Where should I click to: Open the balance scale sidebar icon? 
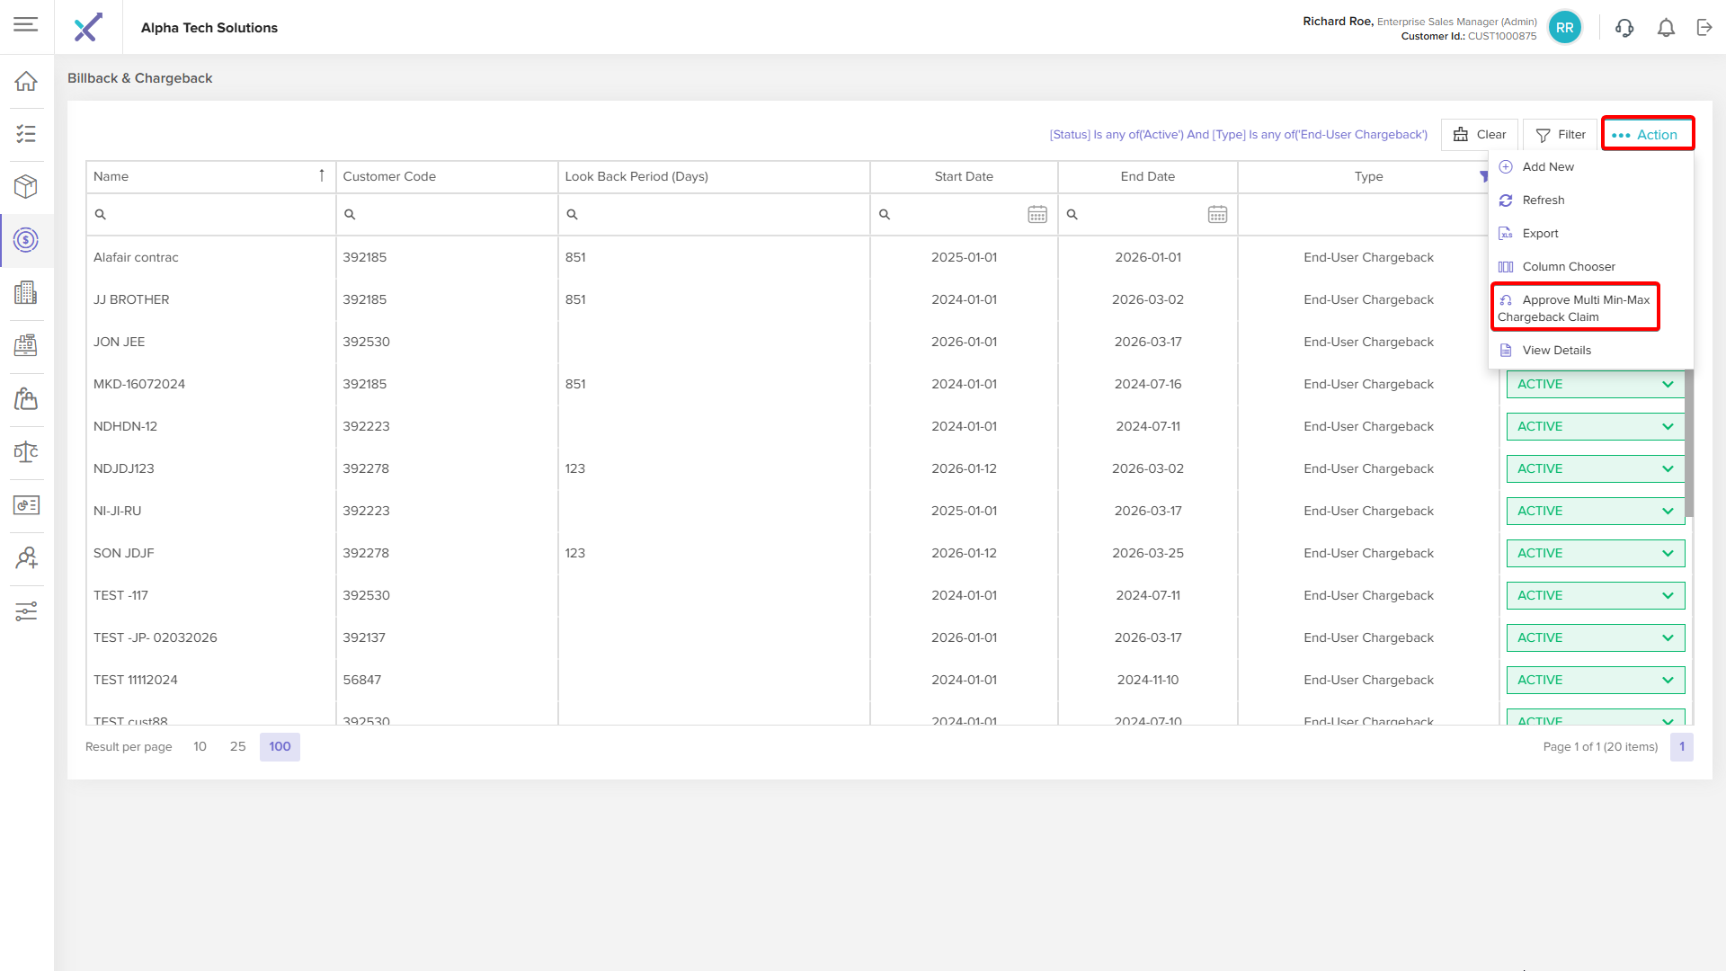click(26, 451)
